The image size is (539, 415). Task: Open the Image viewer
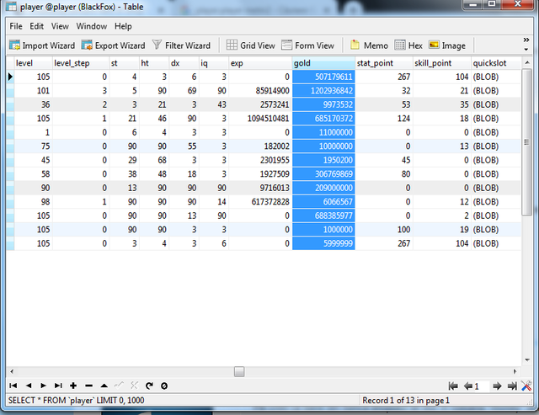(x=447, y=45)
